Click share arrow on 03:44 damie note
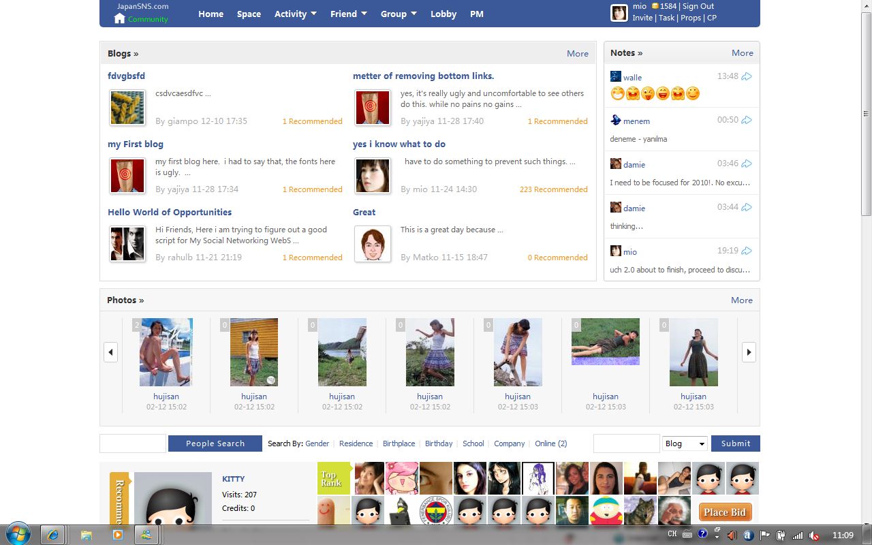 (747, 207)
